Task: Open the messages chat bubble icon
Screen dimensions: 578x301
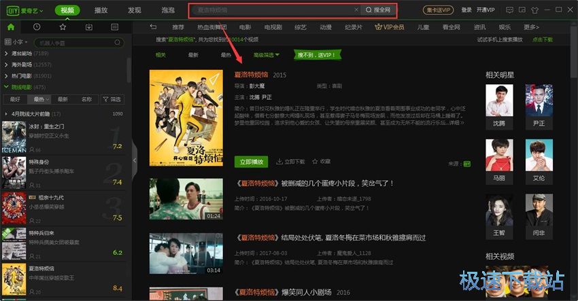Action: point(509,10)
